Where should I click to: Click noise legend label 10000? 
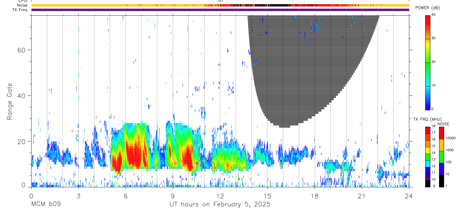click(451, 138)
